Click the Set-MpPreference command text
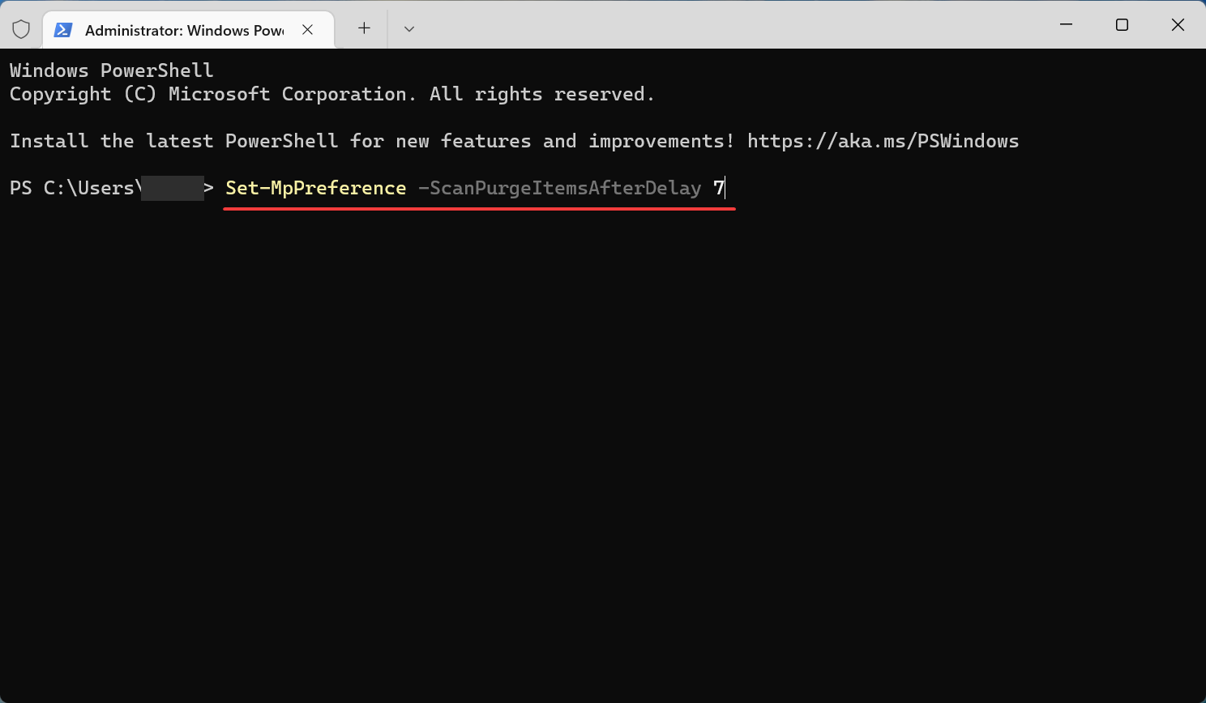 (x=315, y=188)
